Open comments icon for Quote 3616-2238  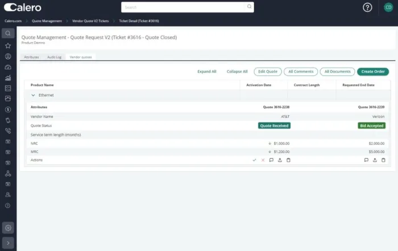[271, 160]
